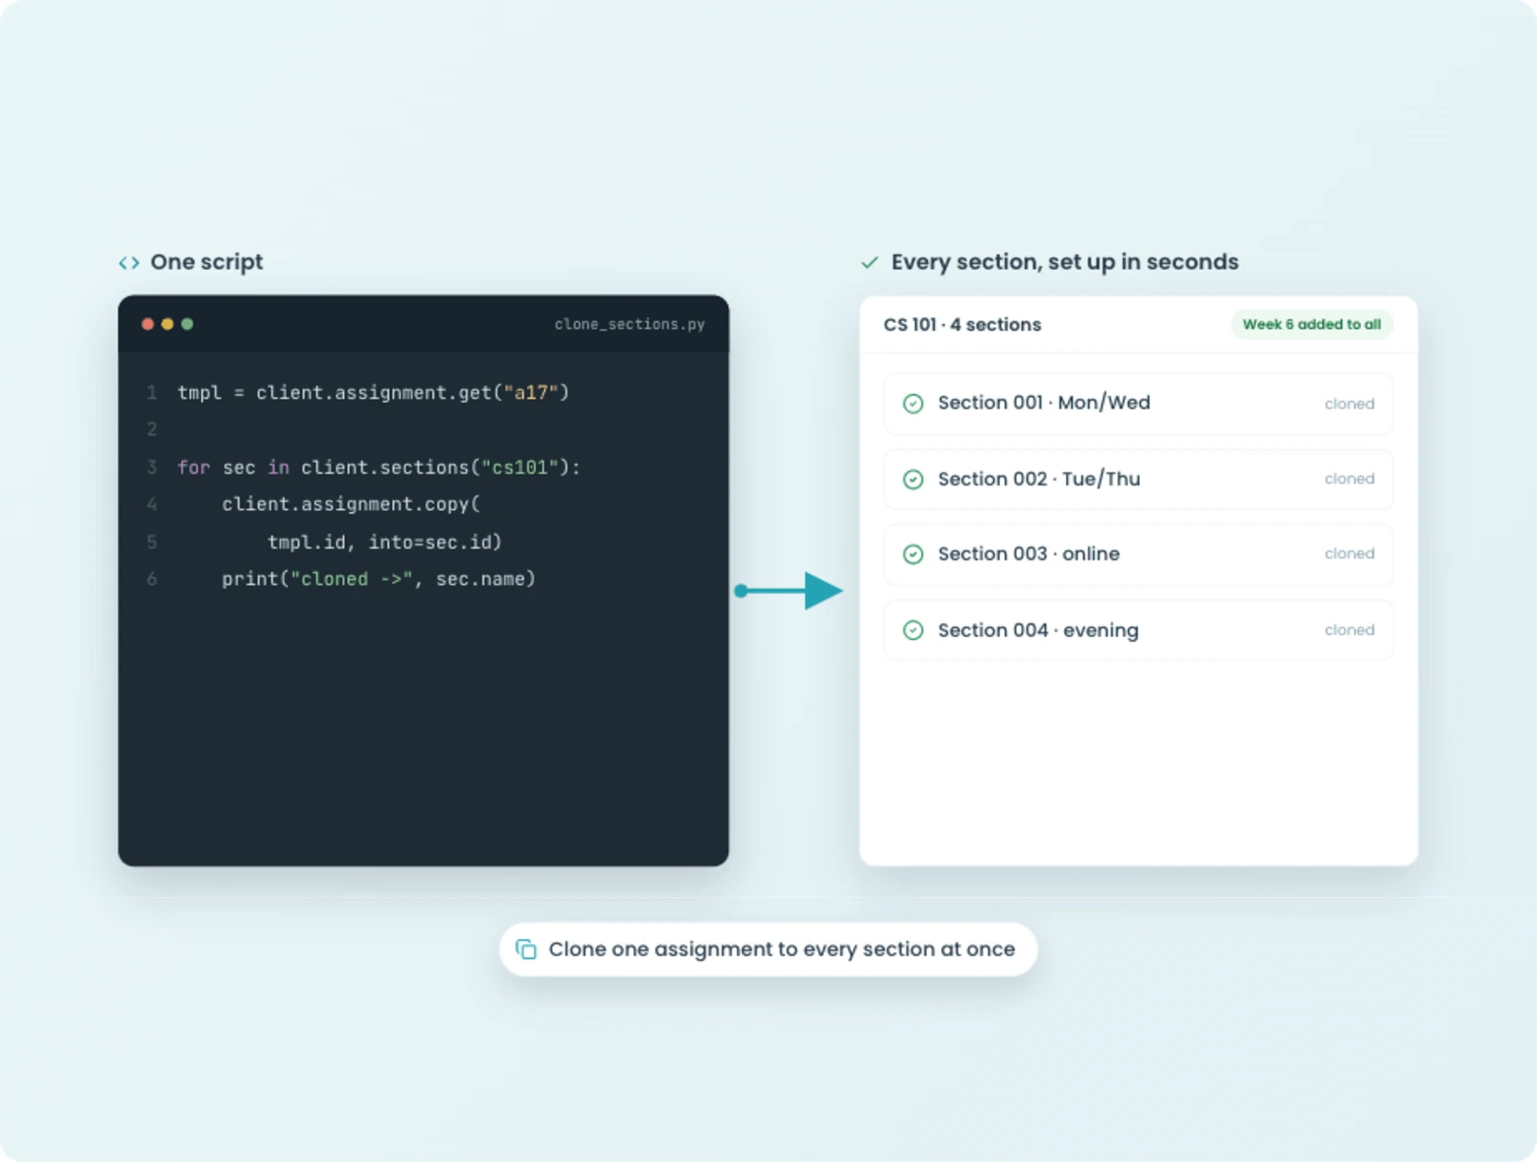Click line number 2 in the code gutter

click(152, 429)
